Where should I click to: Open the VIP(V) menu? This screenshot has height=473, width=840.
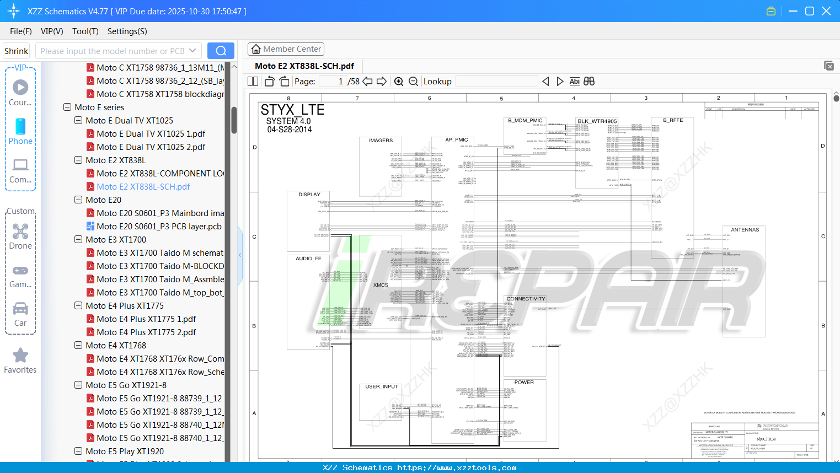pos(52,31)
